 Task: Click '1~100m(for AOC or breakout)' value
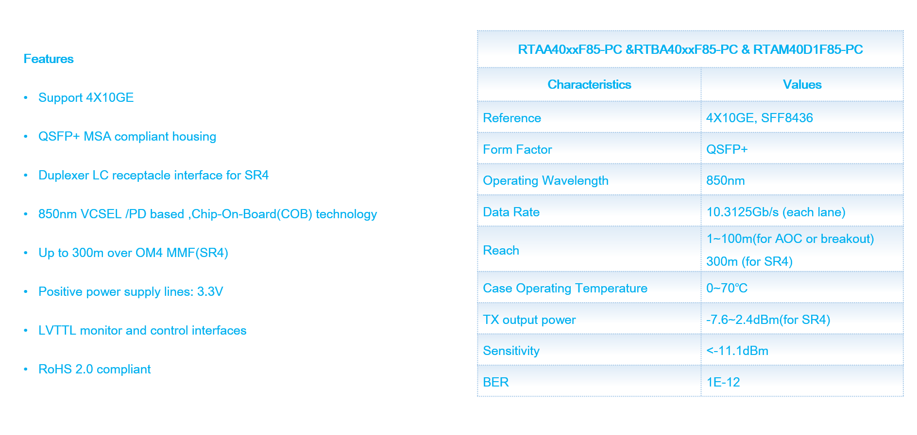(x=790, y=239)
